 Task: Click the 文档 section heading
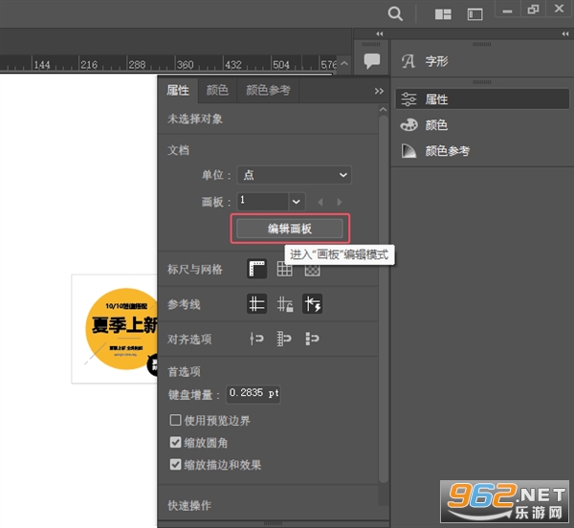(x=178, y=150)
